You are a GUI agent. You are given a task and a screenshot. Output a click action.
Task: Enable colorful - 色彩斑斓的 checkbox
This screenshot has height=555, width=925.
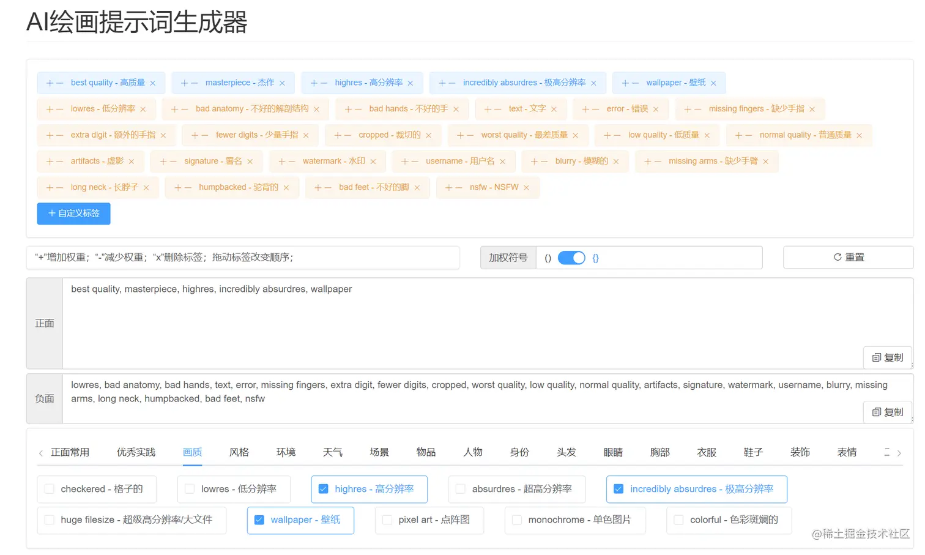678,520
